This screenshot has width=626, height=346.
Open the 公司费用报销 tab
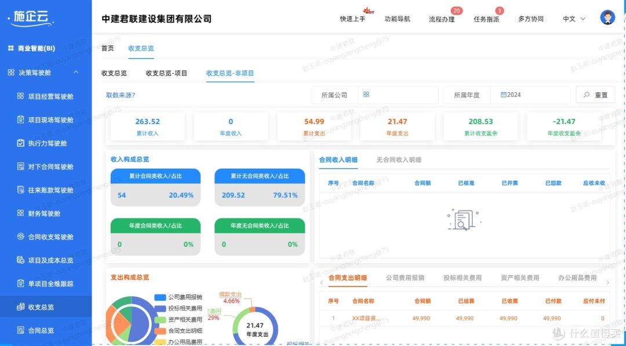[405, 278]
